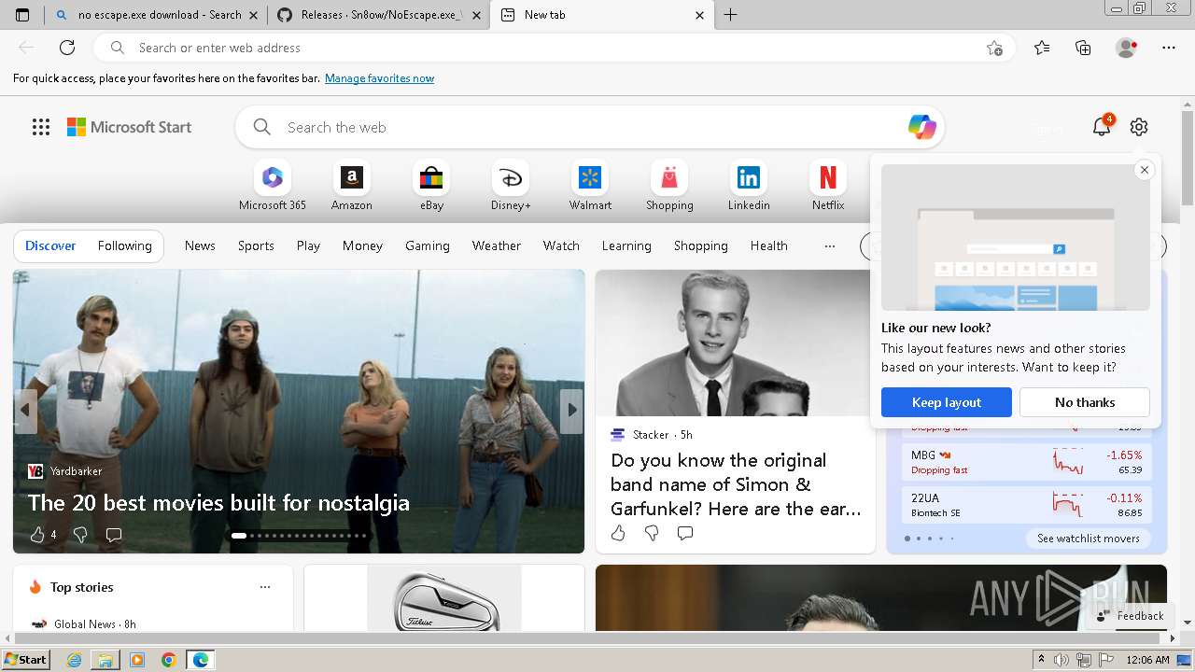
Task: Close the new look popup
Action: pyautogui.click(x=1145, y=170)
